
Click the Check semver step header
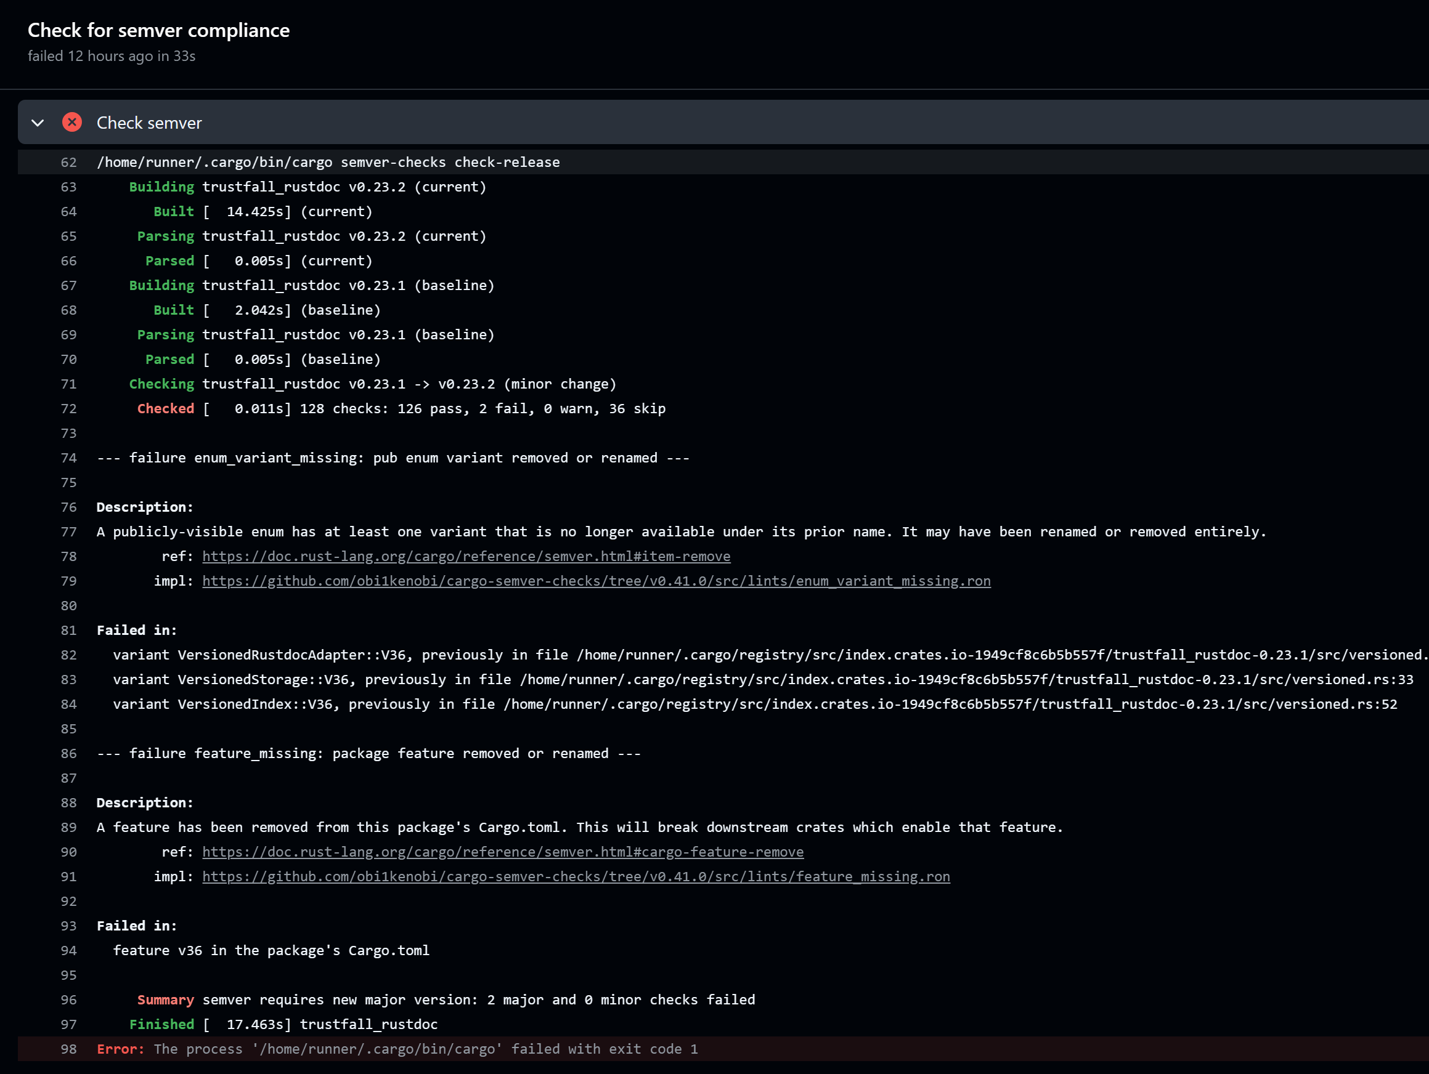tap(149, 123)
